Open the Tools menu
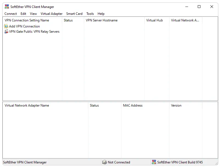Screen dimensions: 220x167 tap(90, 13)
